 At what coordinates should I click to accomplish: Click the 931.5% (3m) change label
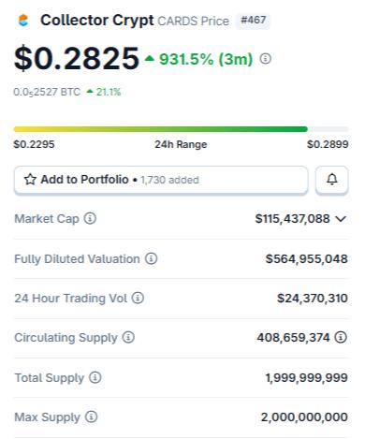click(206, 59)
